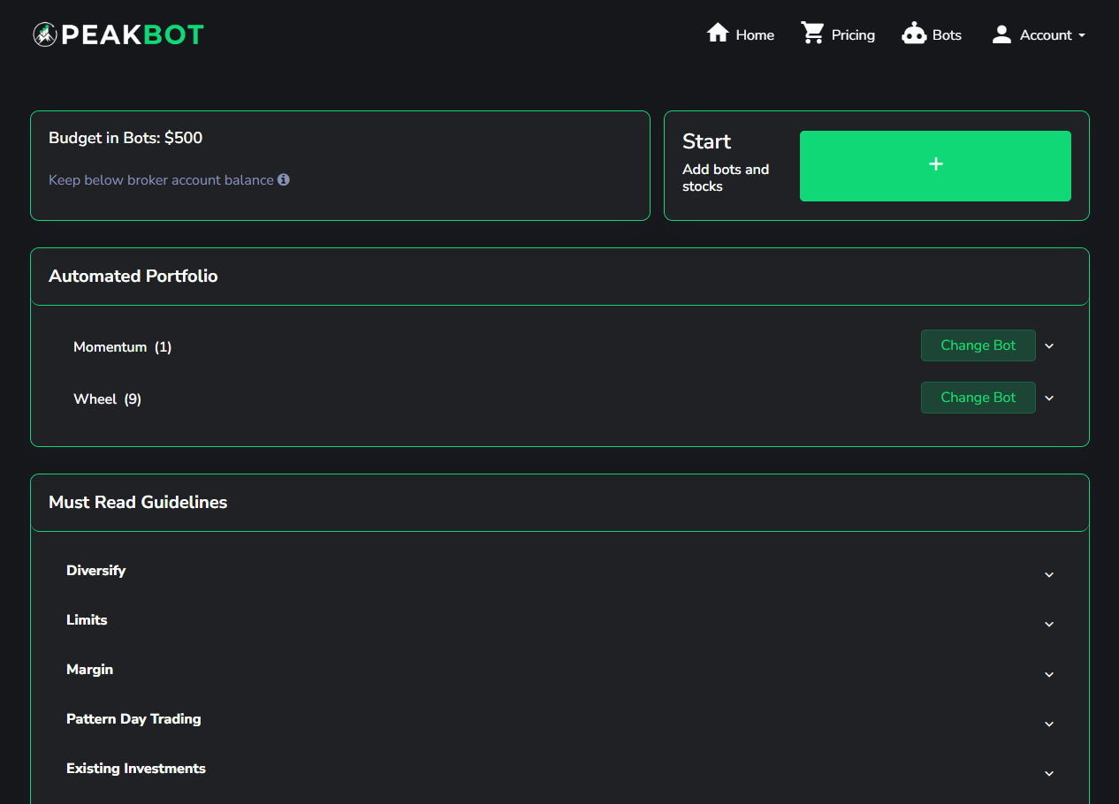Click the Pricing shopping cart icon
Screen dimensions: 1119x804
pyautogui.click(x=812, y=34)
